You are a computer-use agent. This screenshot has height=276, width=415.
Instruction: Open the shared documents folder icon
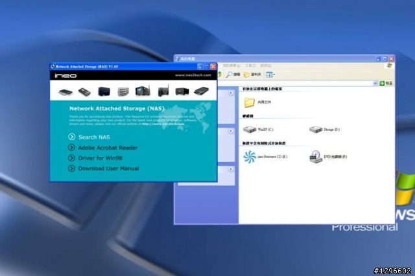tap(249, 102)
